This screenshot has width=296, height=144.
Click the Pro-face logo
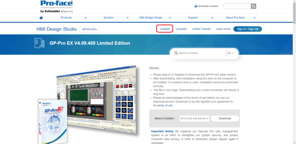point(56,7)
